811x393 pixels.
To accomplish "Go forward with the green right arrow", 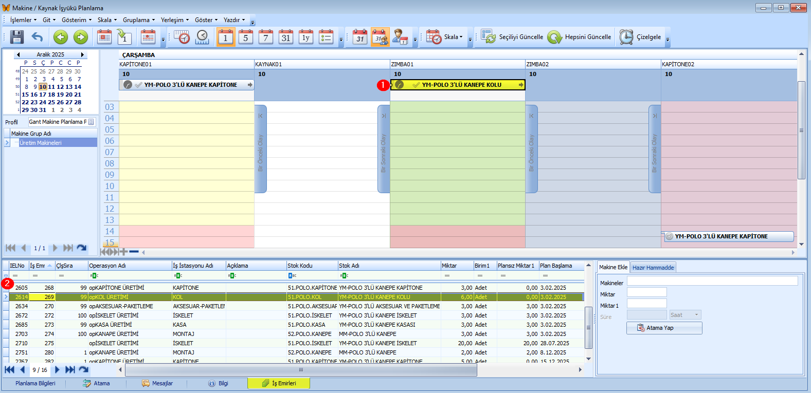I will [x=81, y=37].
